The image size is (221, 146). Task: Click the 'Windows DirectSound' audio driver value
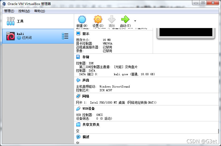pos(114,86)
